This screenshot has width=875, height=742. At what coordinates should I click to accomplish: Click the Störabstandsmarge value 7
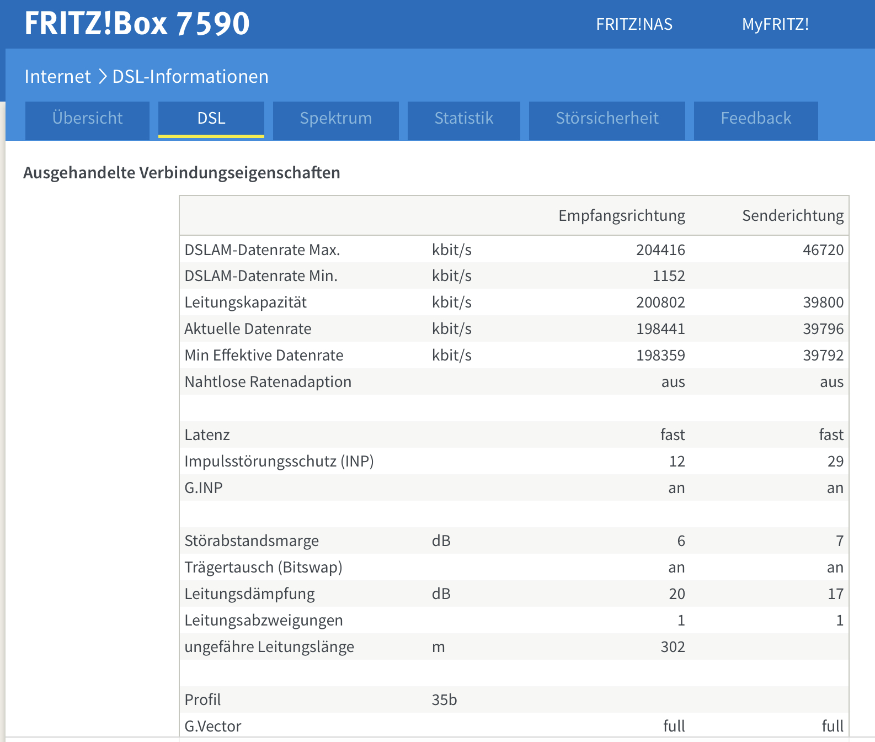pos(840,540)
